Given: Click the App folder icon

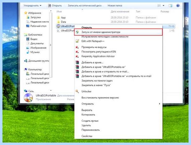Looking at the screenshot, I should (58, 17).
